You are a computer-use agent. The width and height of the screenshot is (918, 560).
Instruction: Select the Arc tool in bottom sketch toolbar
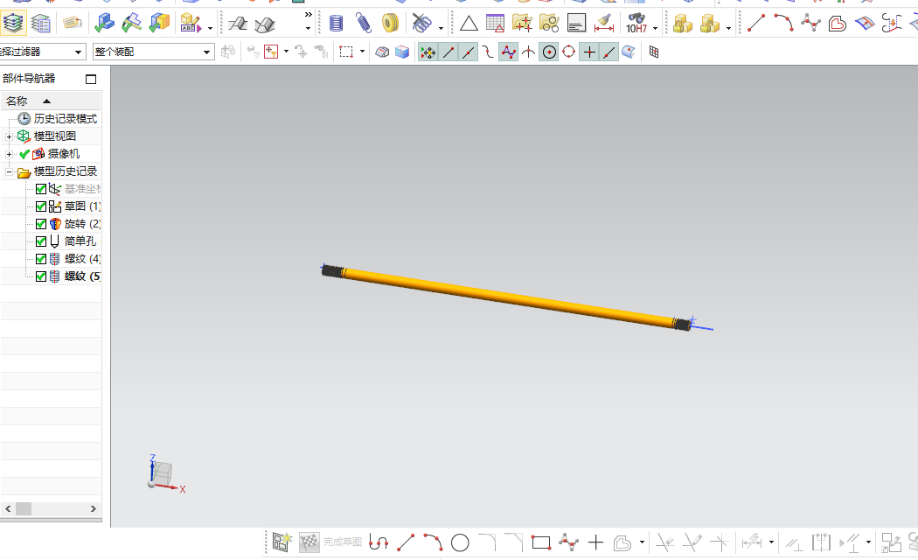pos(434,543)
